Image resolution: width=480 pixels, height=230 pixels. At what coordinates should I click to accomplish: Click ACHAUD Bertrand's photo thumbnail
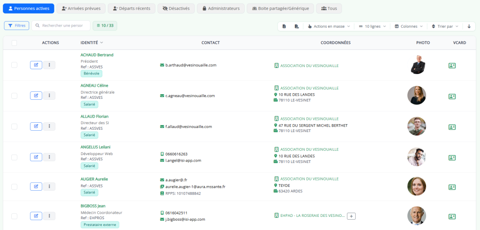point(417,65)
